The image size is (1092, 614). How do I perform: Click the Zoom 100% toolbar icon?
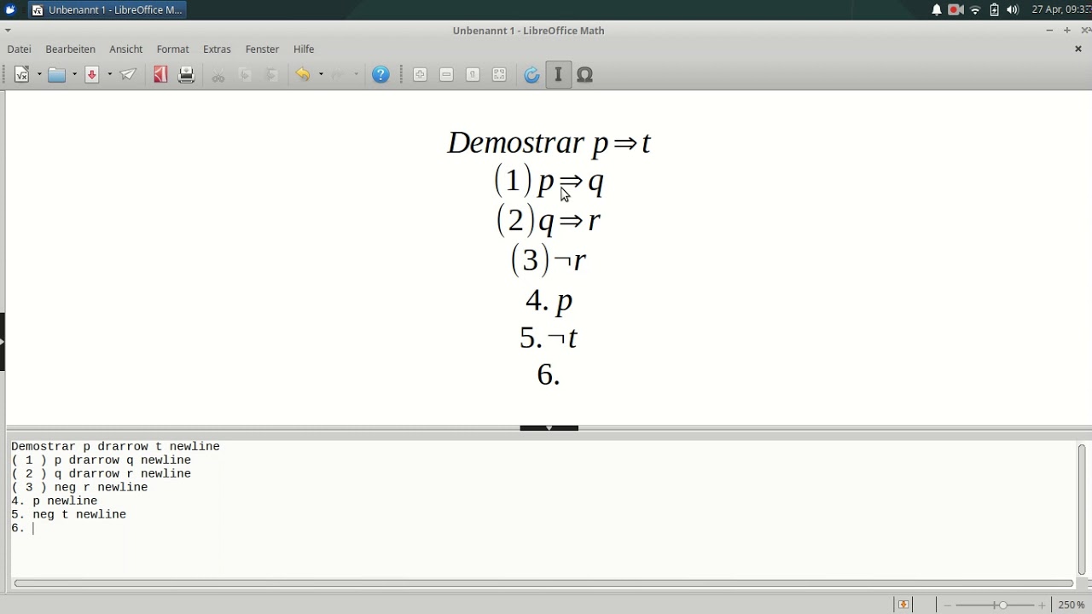click(x=473, y=75)
